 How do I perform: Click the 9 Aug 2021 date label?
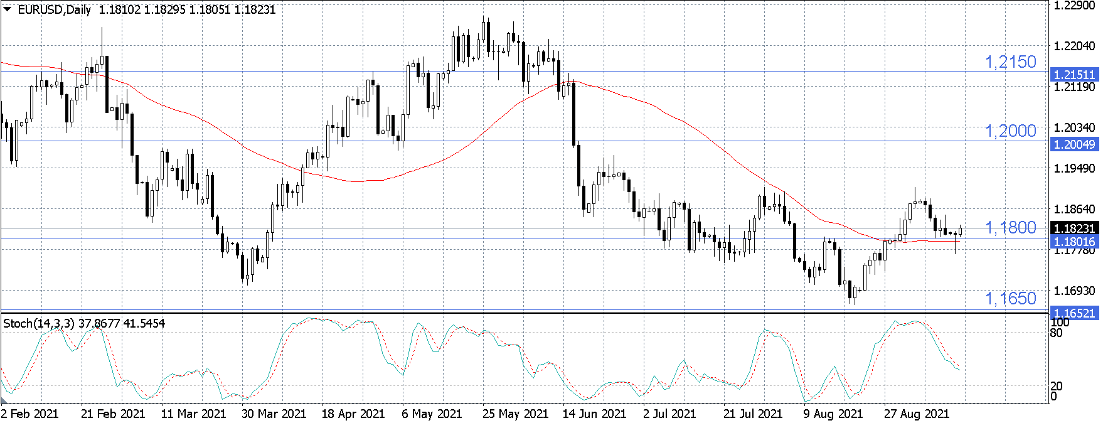click(x=833, y=414)
